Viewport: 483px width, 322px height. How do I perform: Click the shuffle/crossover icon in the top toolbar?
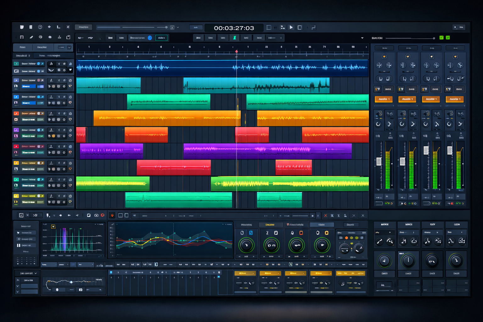68,27
